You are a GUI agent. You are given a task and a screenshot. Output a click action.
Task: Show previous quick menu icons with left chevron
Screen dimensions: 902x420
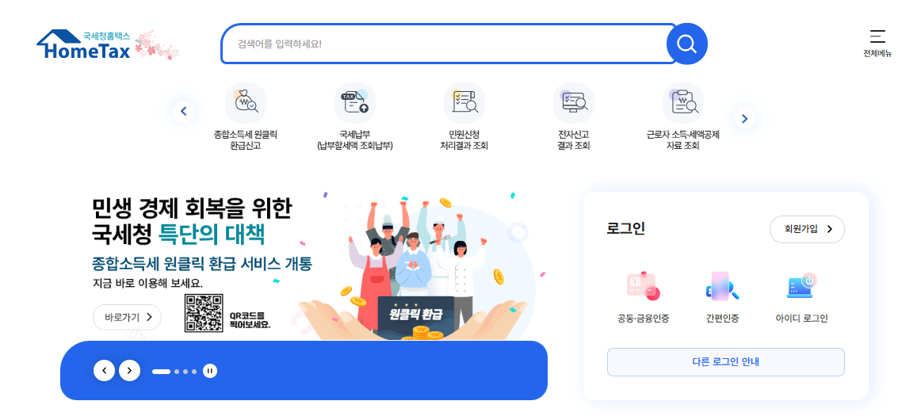[x=184, y=112]
